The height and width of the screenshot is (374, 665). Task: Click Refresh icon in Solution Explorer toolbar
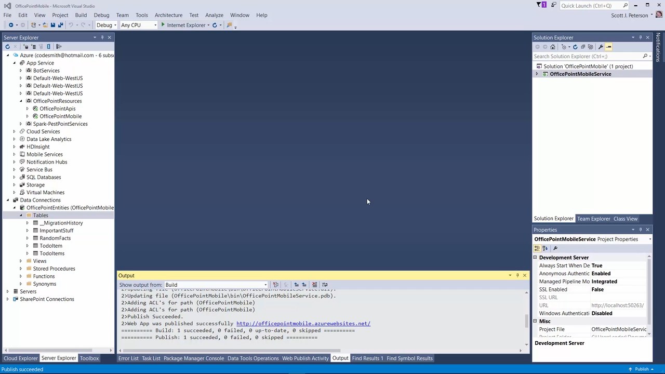[575, 47]
